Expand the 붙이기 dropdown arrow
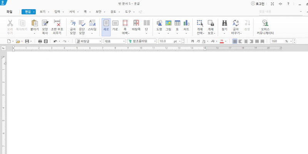 point(35,33)
